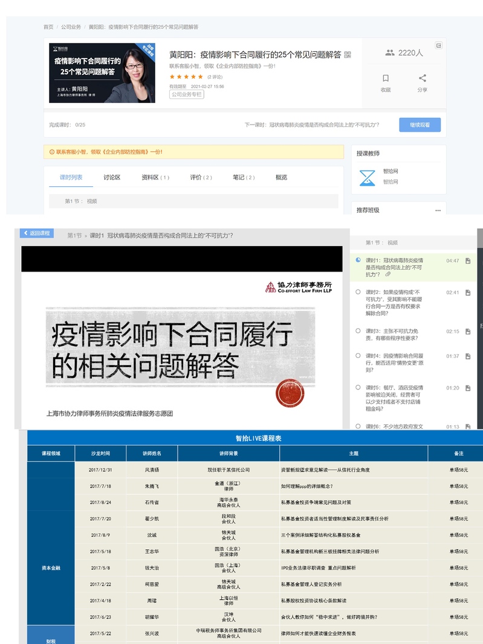Click the document icon for 课时3

(x=468, y=331)
